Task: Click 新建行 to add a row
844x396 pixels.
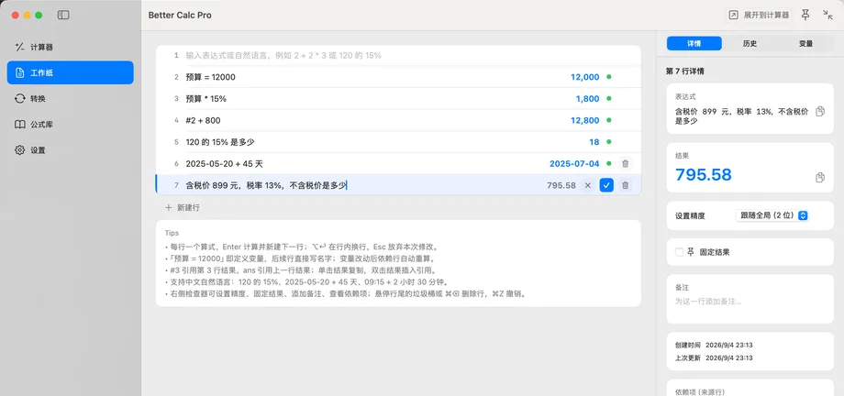Action: pyautogui.click(x=183, y=207)
